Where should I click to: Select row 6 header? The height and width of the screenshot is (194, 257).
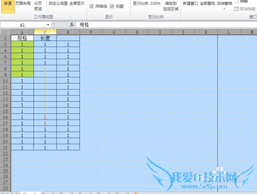[6, 57]
